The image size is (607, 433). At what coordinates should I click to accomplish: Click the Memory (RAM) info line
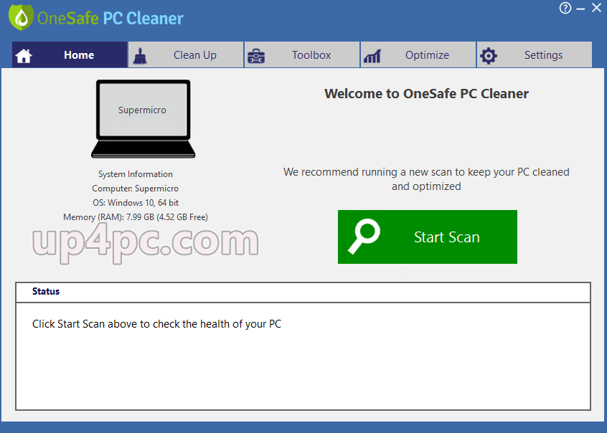coord(136,217)
